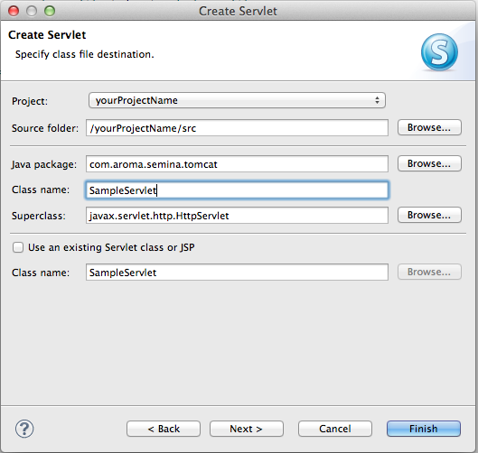Image resolution: width=478 pixels, height=453 pixels.
Task: Click the blue Servlet wizard S icon
Action: click(x=439, y=52)
